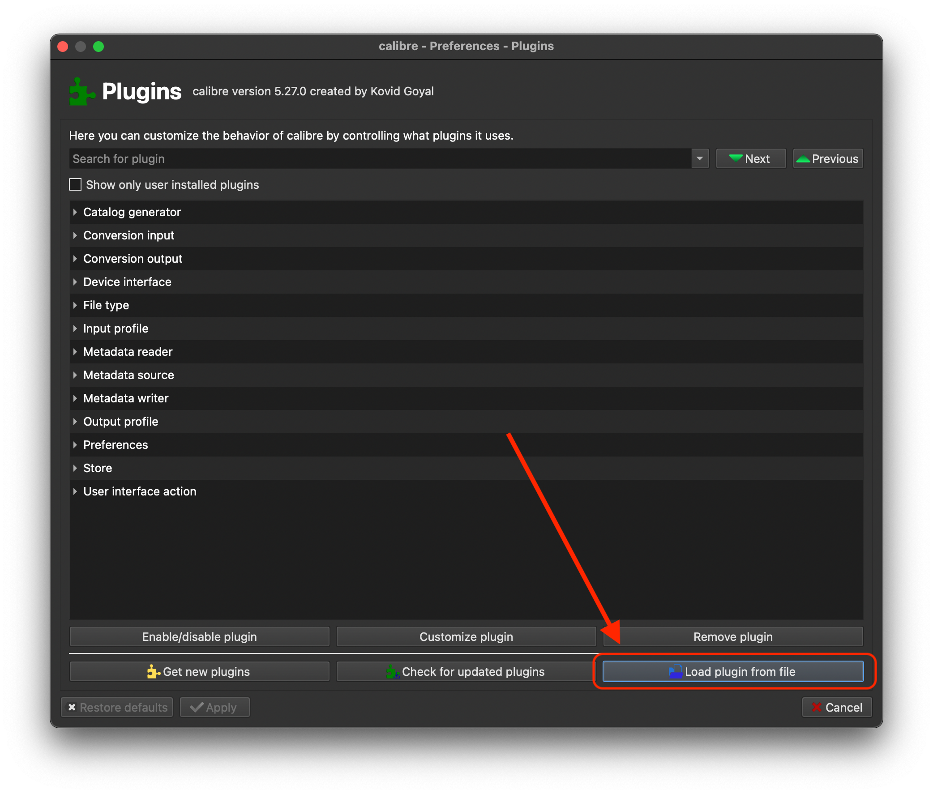Close the Preferences window with red button
This screenshot has height=794, width=933.
click(x=63, y=47)
